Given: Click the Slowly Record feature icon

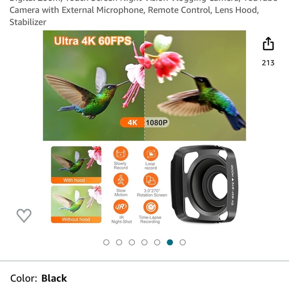Looking at the screenshot, I should [x=121, y=153].
